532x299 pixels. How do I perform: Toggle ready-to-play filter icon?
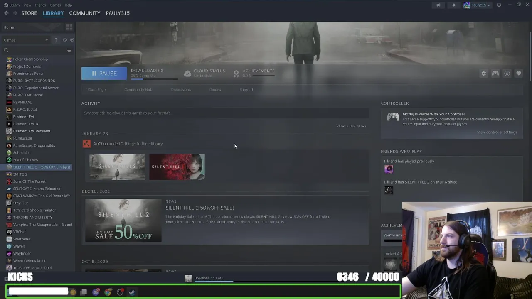pyautogui.click(x=72, y=40)
